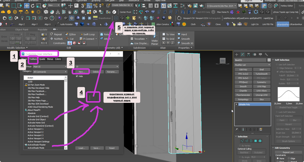
Task: Select Vertex sub-object level icon
Action: click(x=242, y=141)
